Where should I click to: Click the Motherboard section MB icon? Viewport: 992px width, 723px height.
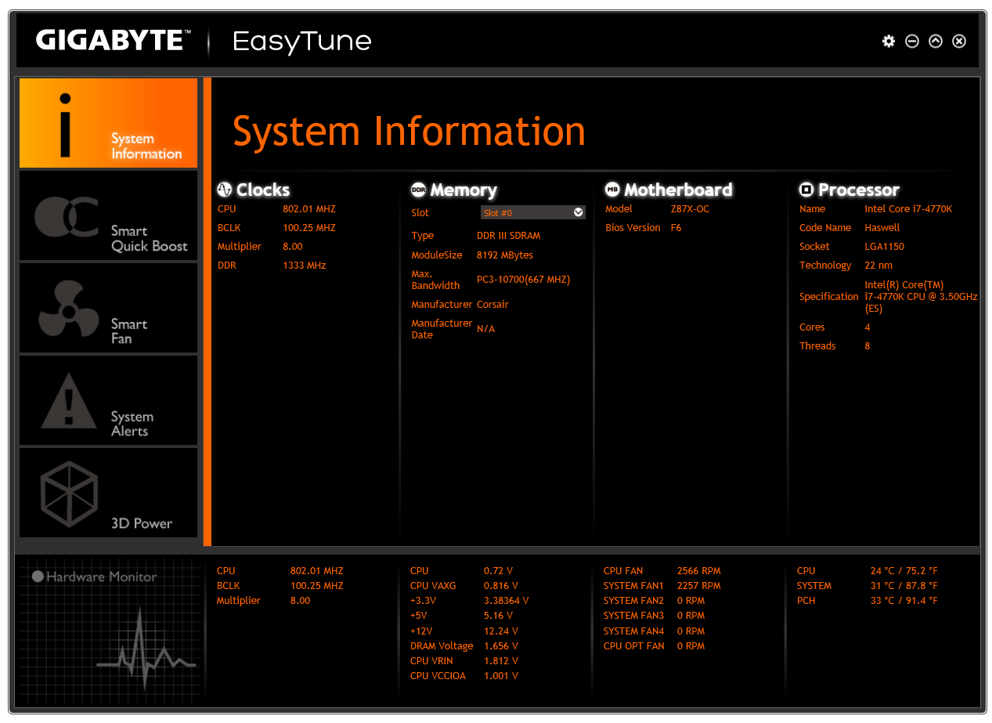(612, 190)
